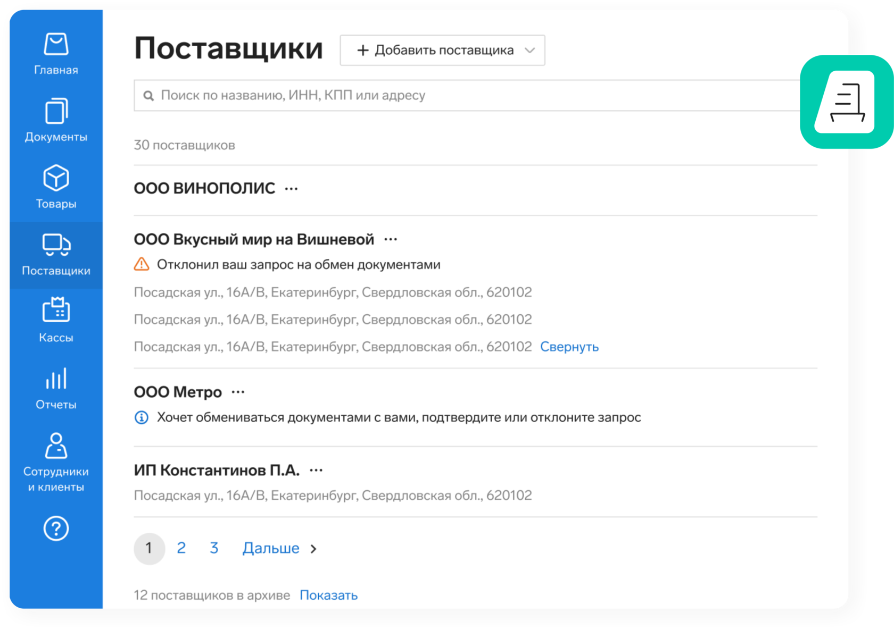Click the arrow next to Дальше
This screenshot has height=629, width=894.
(x=313, y=549)
